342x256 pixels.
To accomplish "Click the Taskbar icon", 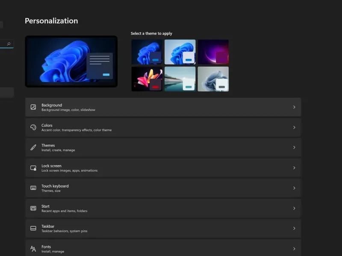I will point(33,228).
